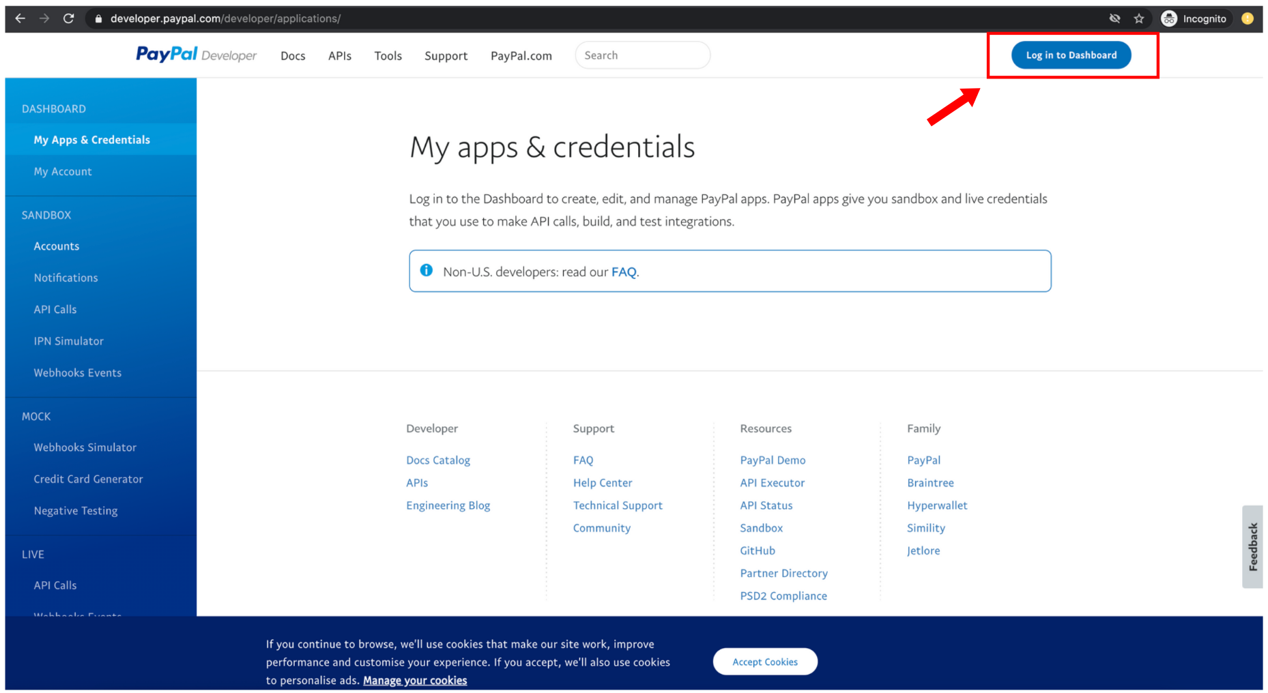Screen dimensions: 1268x693
Task: Click Manage your cookies link
Action: pos(415,681)
